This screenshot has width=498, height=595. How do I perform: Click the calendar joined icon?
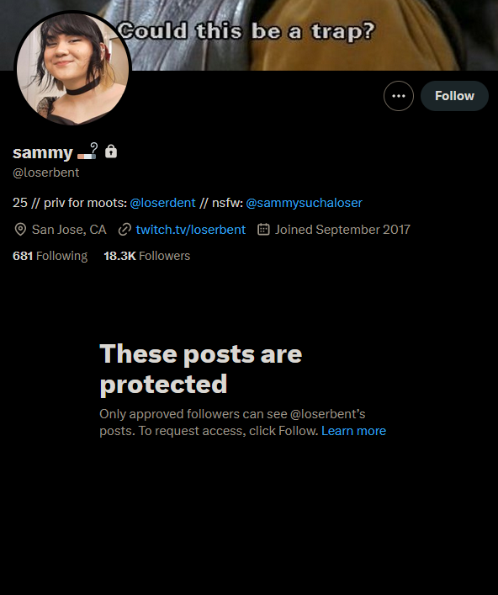tap(263, 229)
